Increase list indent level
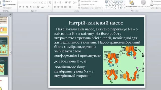 70,2
